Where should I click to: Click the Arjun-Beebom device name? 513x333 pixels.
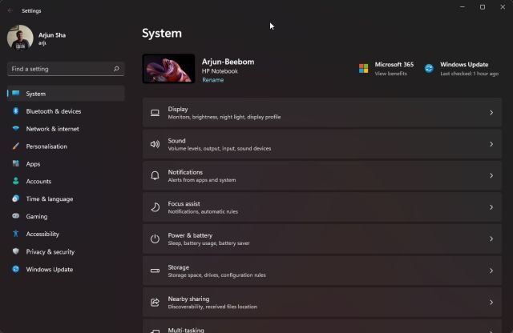click(x=228, y=62)
